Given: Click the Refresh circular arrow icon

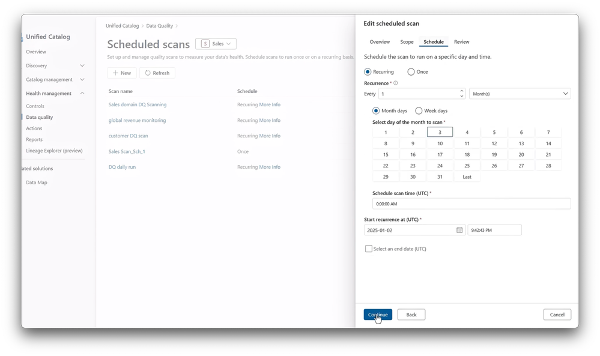Looking at the screenshot, I should (148, 73).
